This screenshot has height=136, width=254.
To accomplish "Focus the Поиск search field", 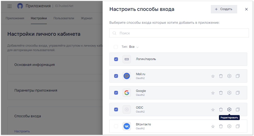I will [179, 33].
